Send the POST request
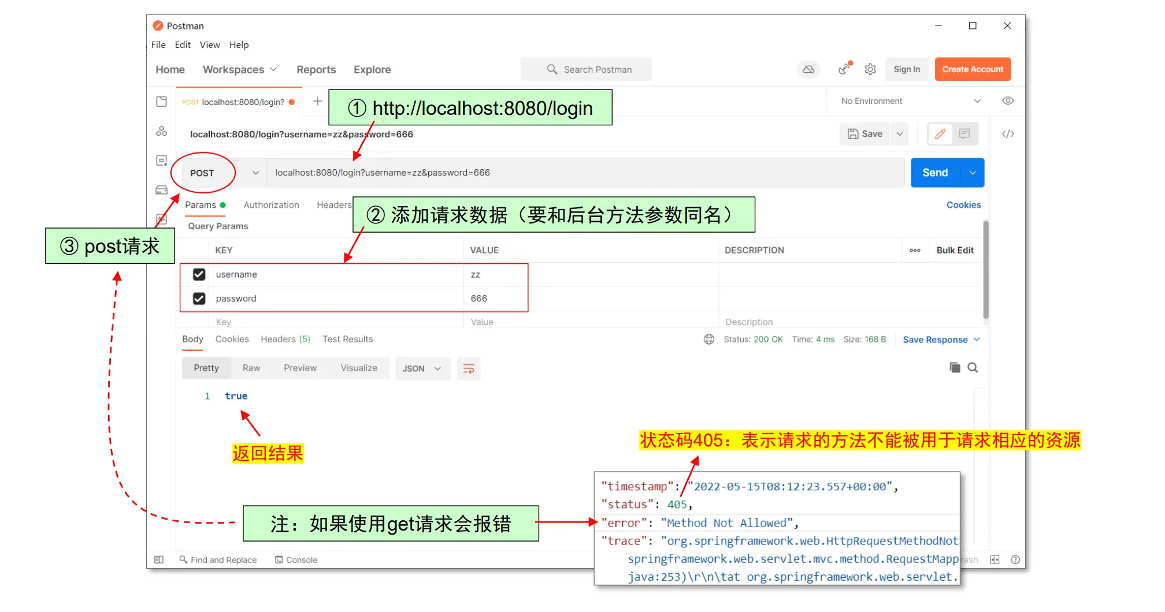This screenshot has height=612, width=1165. point(935,173)
